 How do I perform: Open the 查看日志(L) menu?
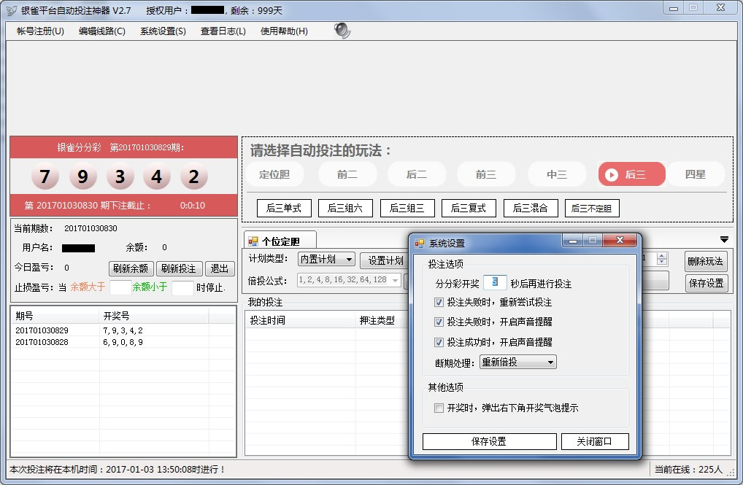click(223, 31)
